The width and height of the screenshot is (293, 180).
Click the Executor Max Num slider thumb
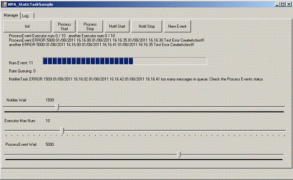[x=63, y=131]
